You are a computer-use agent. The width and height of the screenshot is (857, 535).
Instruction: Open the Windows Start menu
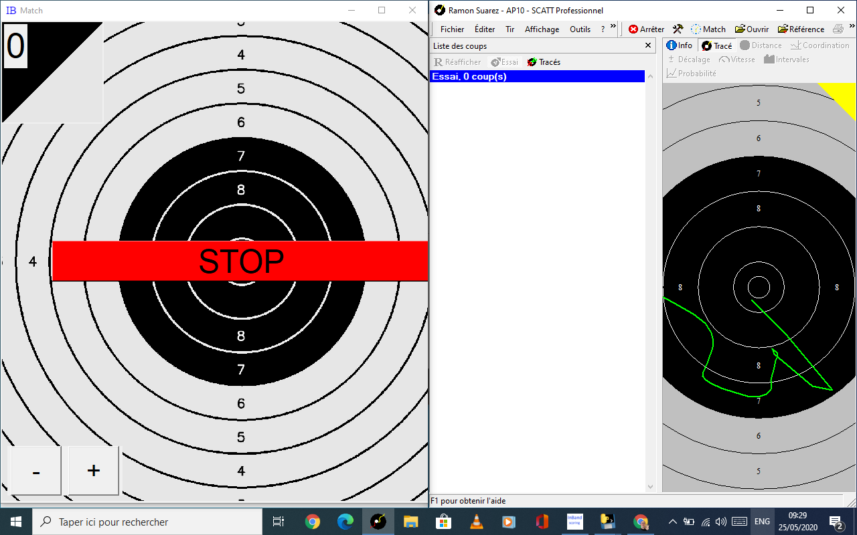pyautogui.click(x=16, y=522)
